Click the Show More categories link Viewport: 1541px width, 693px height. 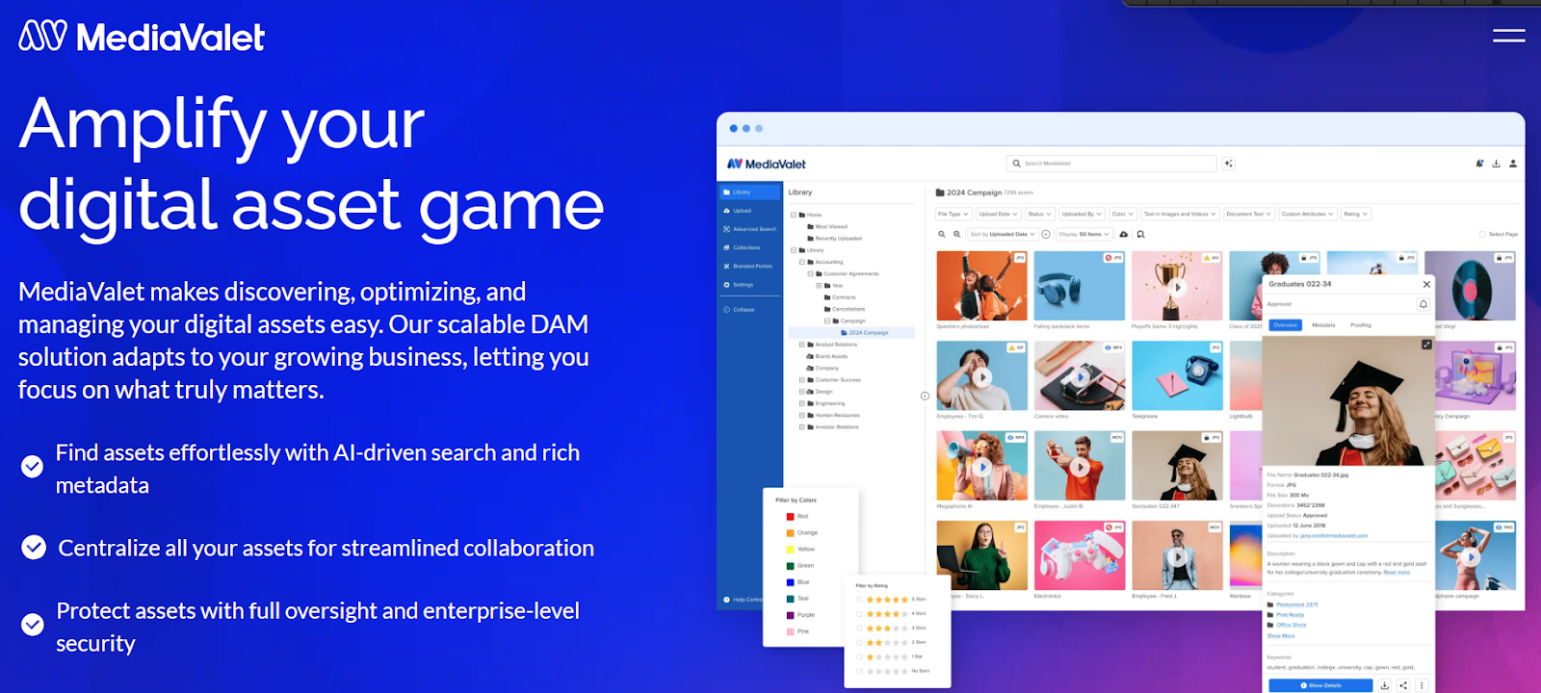pos(1281,636)
